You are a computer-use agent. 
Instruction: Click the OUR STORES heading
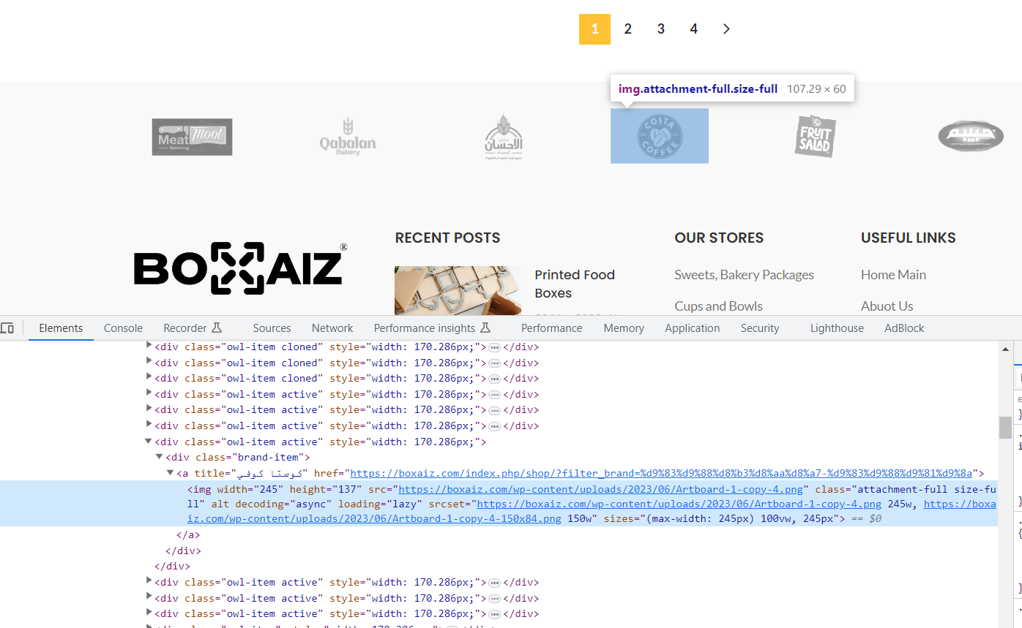click(719, 238)
